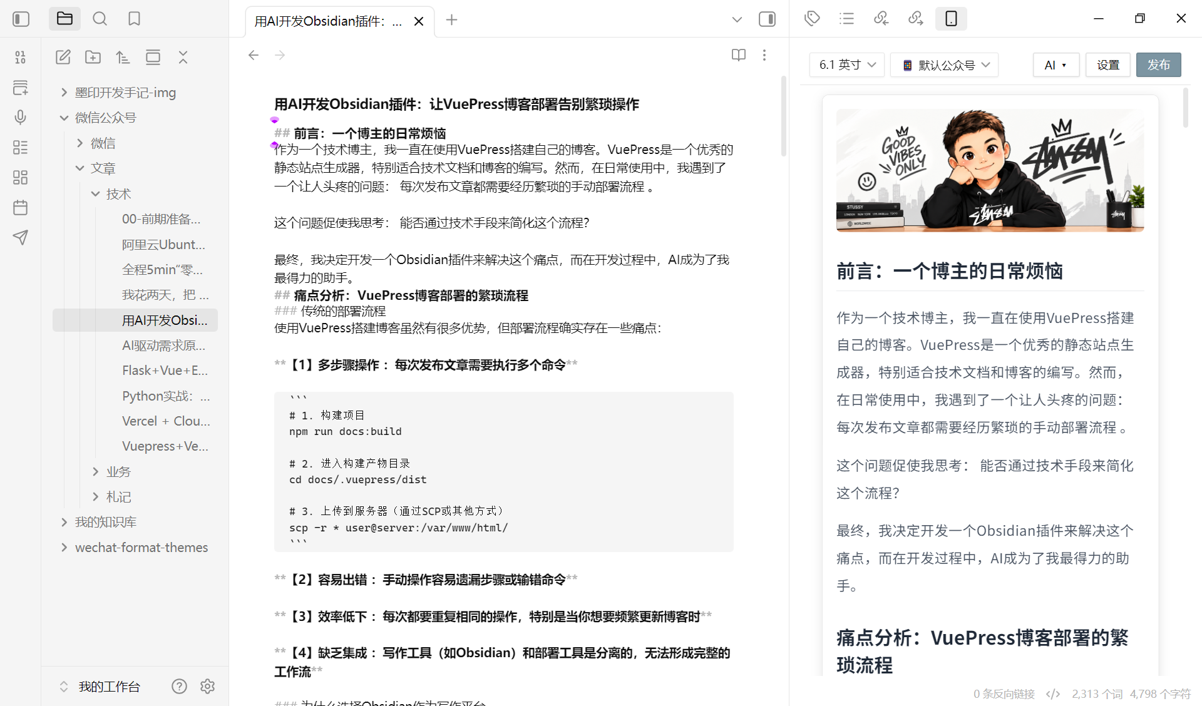Open the 阿里云Ubunt... note
The width and height of the screenshot is (1202, 706).
[163, 244]
